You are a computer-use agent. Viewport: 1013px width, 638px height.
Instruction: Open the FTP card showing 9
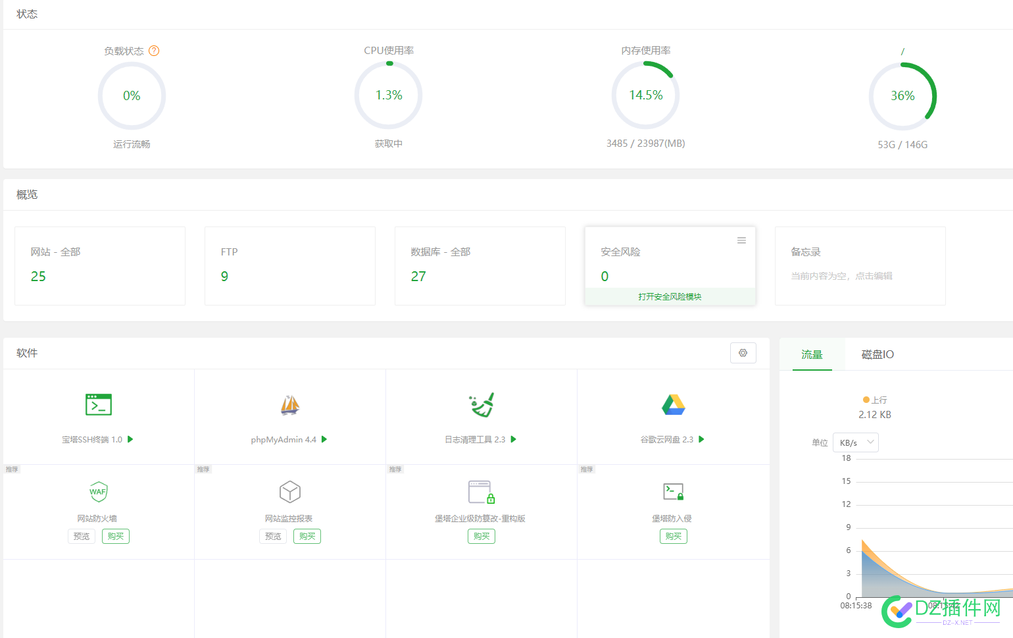click(x=290, y=266)
